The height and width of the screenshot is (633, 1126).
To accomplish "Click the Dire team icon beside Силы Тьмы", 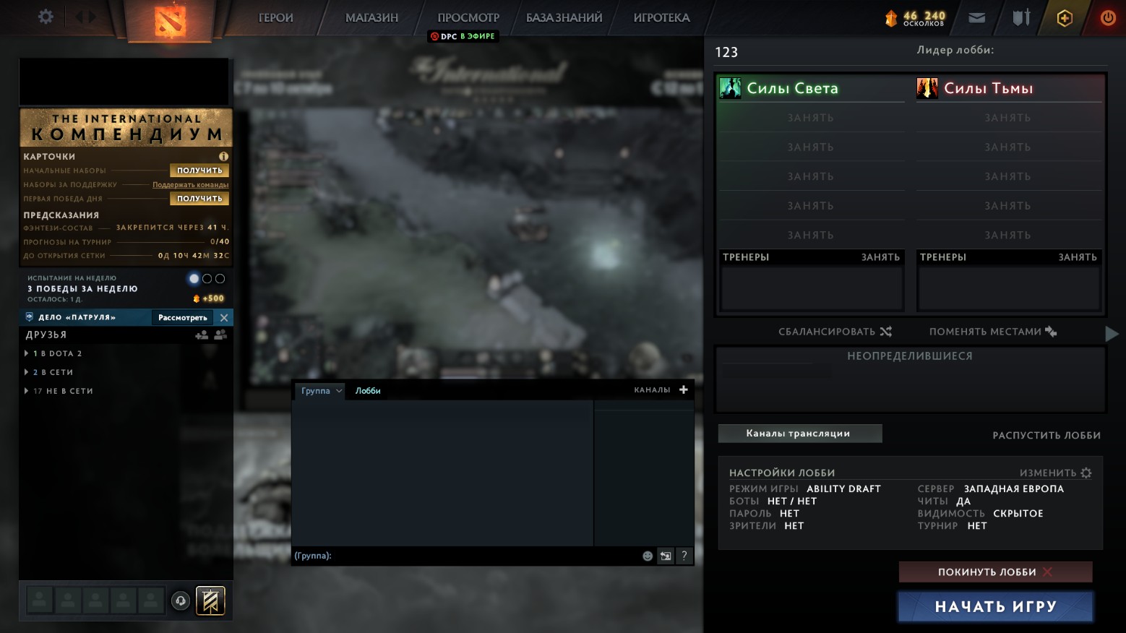I will click(x=927, y=88).
